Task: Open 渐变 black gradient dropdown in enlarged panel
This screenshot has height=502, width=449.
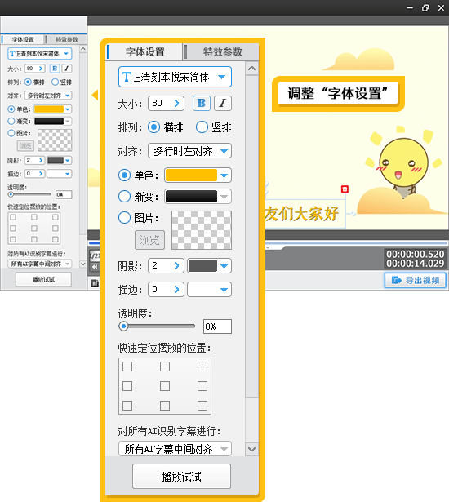Action: click(x=198, y=196)
